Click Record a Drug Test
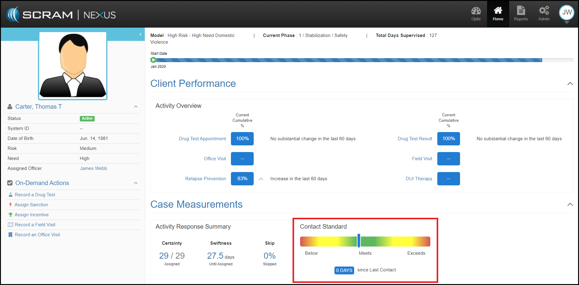579x285 pixels. coord(35,195)
